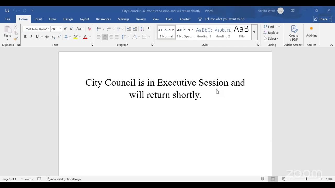
Task: Apply yellow text highlight color
Action: click(75, 37)
